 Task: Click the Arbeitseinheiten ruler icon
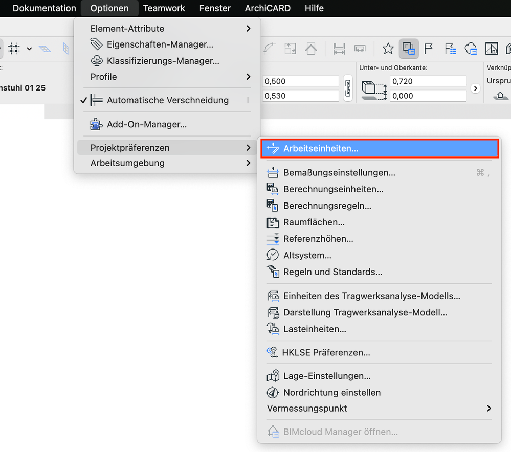(x=273, y=148)
